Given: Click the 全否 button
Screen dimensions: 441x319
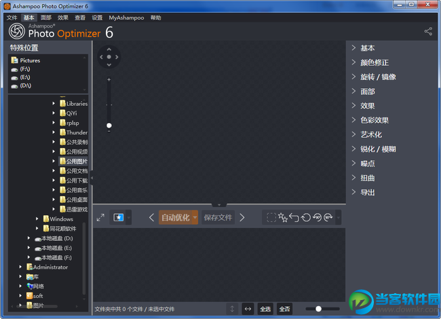Looking at the screenshot, I should click(284, 309).
